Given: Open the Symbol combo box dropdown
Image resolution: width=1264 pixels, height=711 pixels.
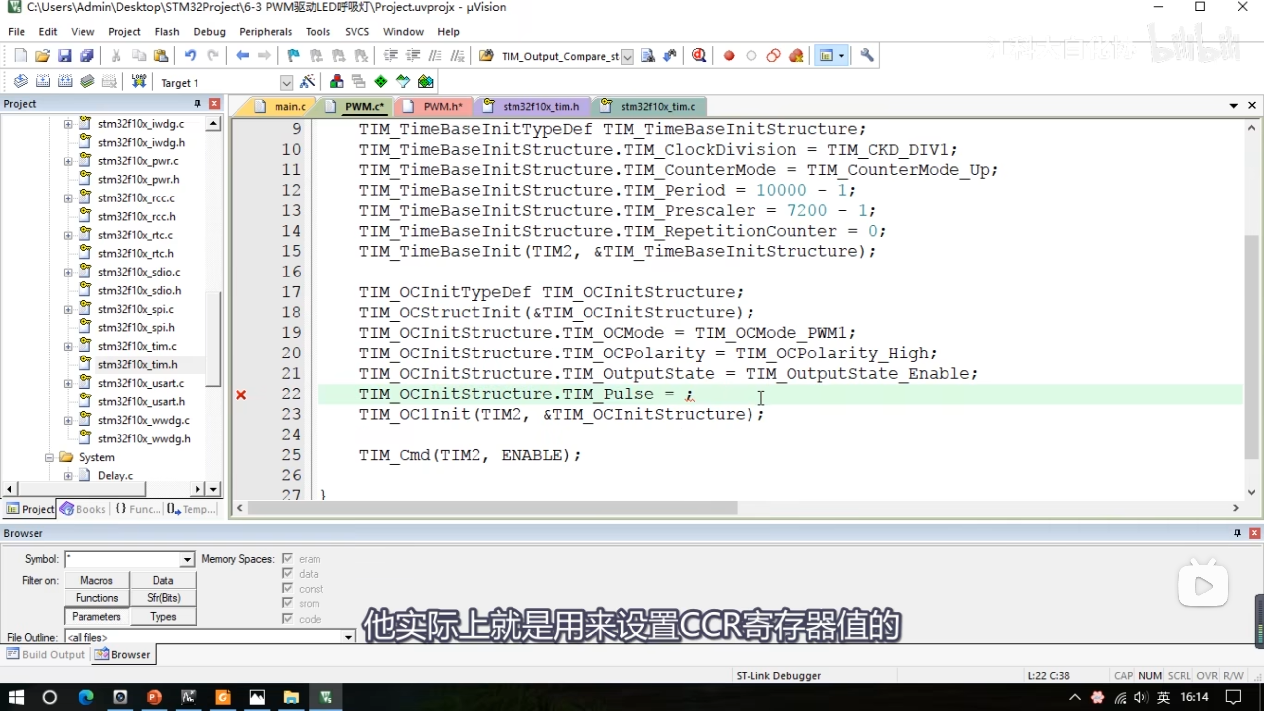Looking at the screenshot, I should [x=187, y=559].
